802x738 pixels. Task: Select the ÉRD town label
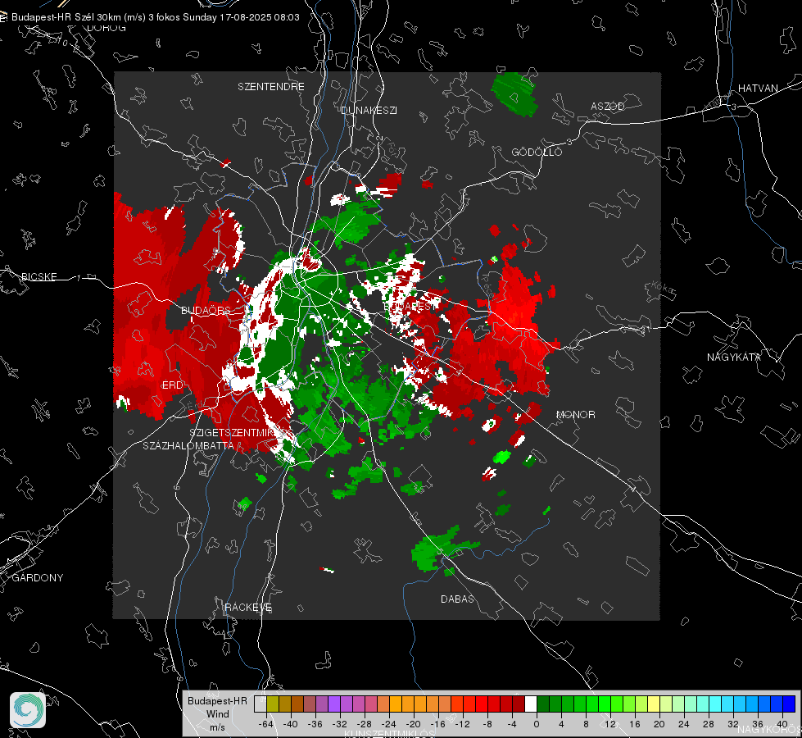coord(172,385)
